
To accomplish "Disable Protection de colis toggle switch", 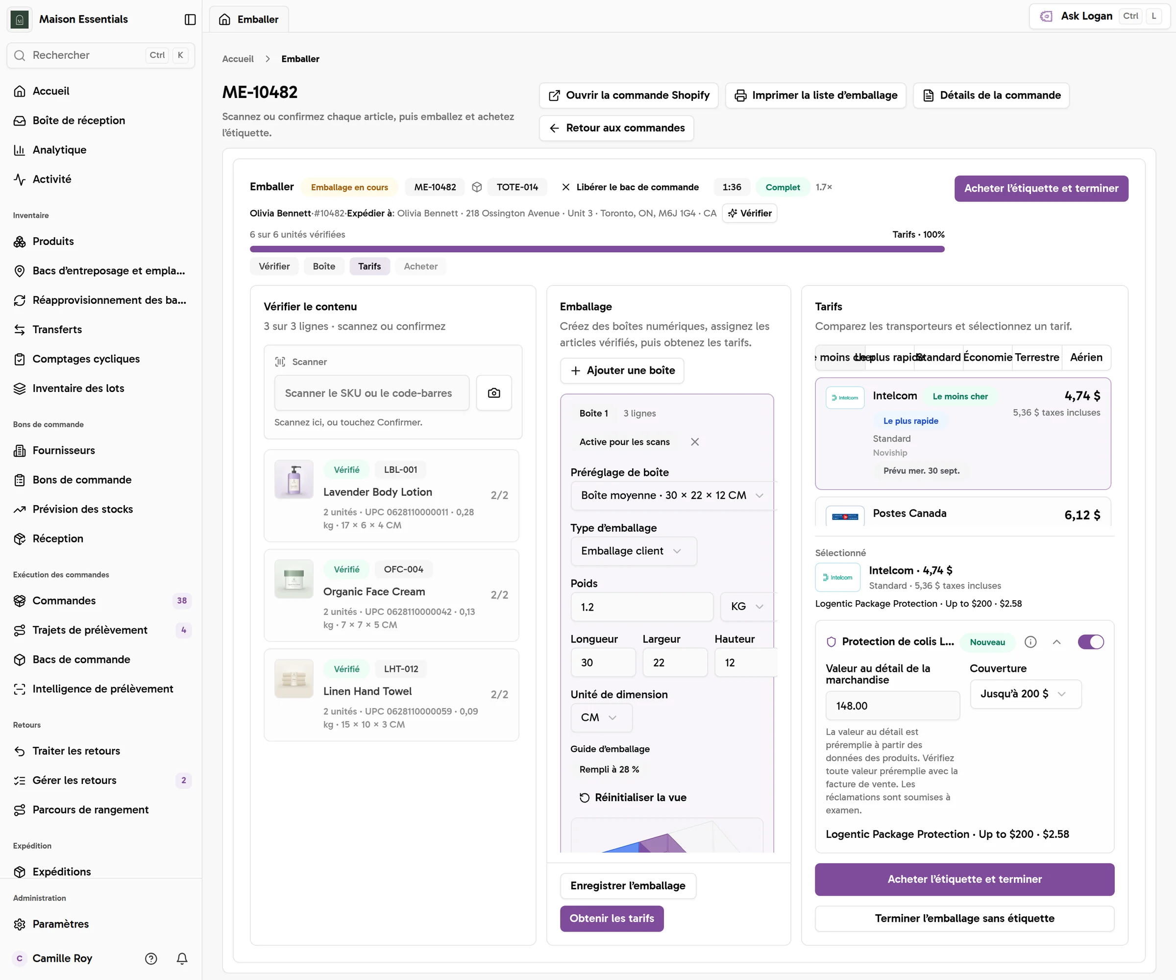I will pos(1090,642).
